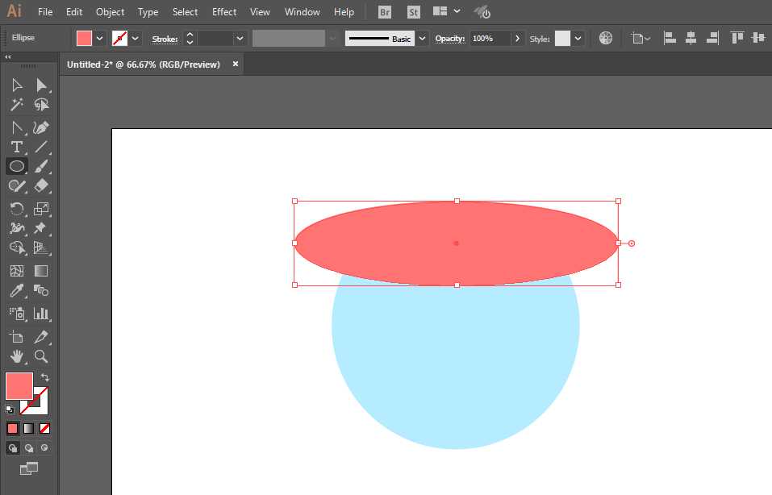Click the Stroke label link
Screen dimensions: 772x495
(165, 39)
